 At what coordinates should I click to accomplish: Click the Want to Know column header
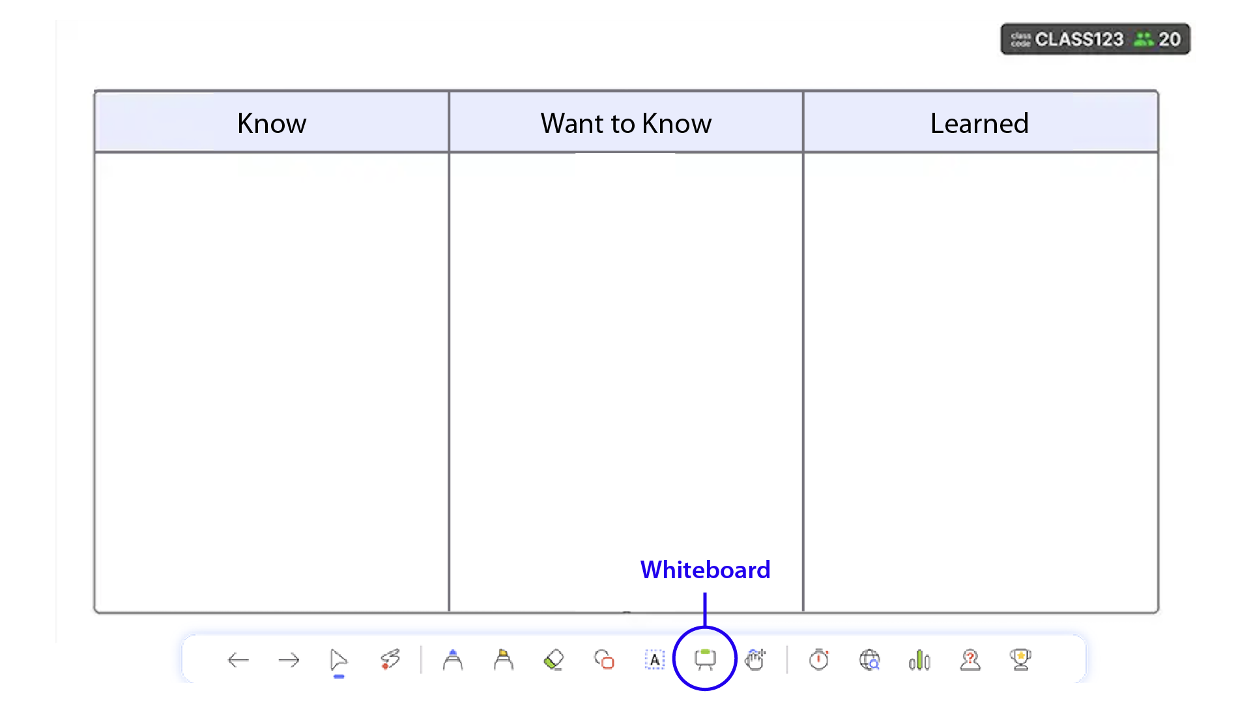625,123
